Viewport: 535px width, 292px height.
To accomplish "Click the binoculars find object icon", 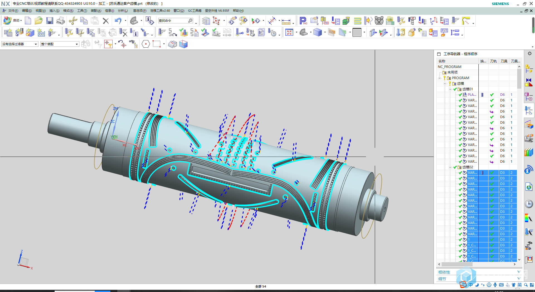I will [x=133, y=44].
